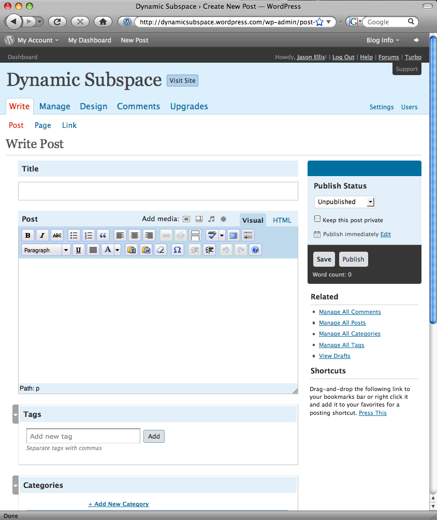The width and height of the screenshot is (437, 520).
Task: Collapse the Tags section with its arrow
Action: pyautogui.click(x=16, y=414)
